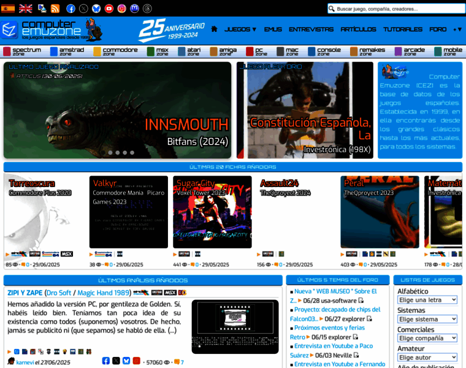Open forum topic 'Entrevista en Youtube a Paco Suárez'
Image resolution: width=466 pixels, height=368 pixels.
[331, 350]
